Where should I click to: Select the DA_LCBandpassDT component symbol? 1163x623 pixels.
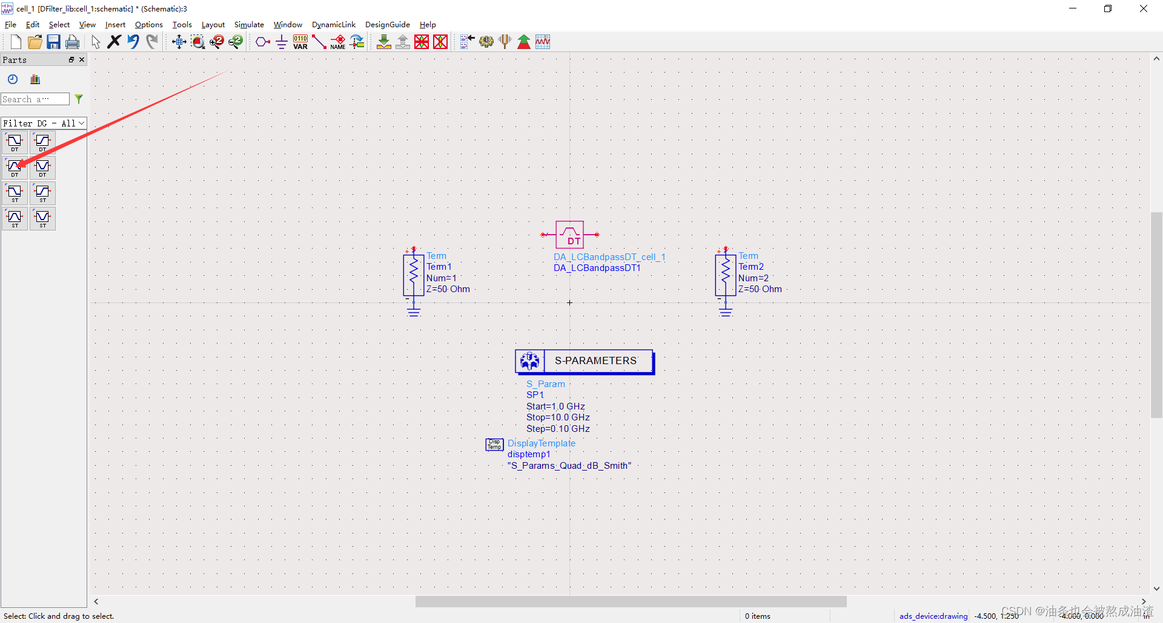[570, 235]
